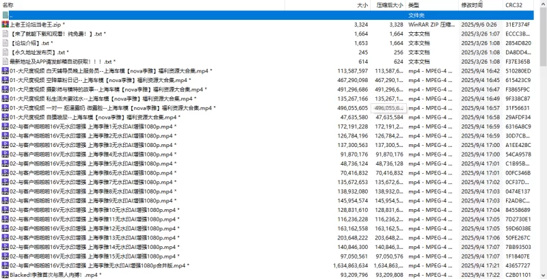This screenshot has width=547, height=279.
Task: Click the icon of the 614-byte text file
Action: (5, 62)
